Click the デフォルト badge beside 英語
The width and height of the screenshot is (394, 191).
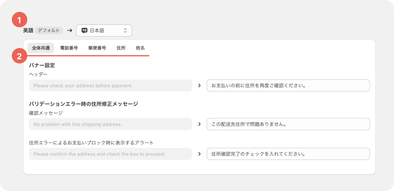tap(49, 30)
